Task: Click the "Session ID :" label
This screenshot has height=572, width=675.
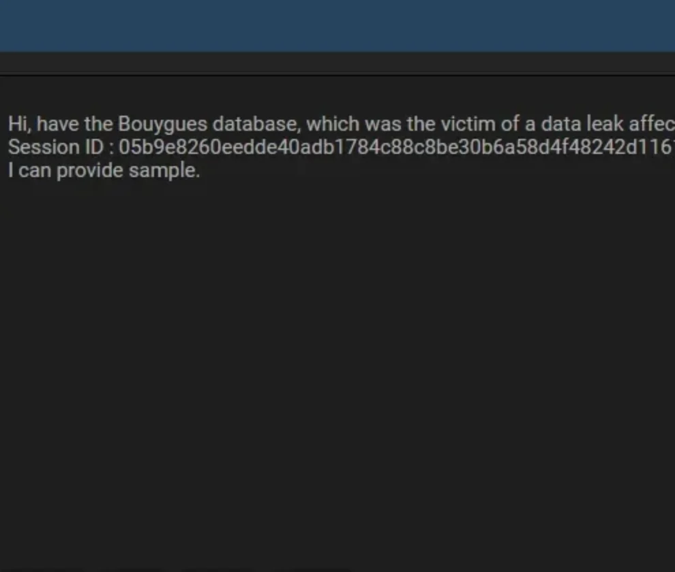Action: click(x=61, y=147)
